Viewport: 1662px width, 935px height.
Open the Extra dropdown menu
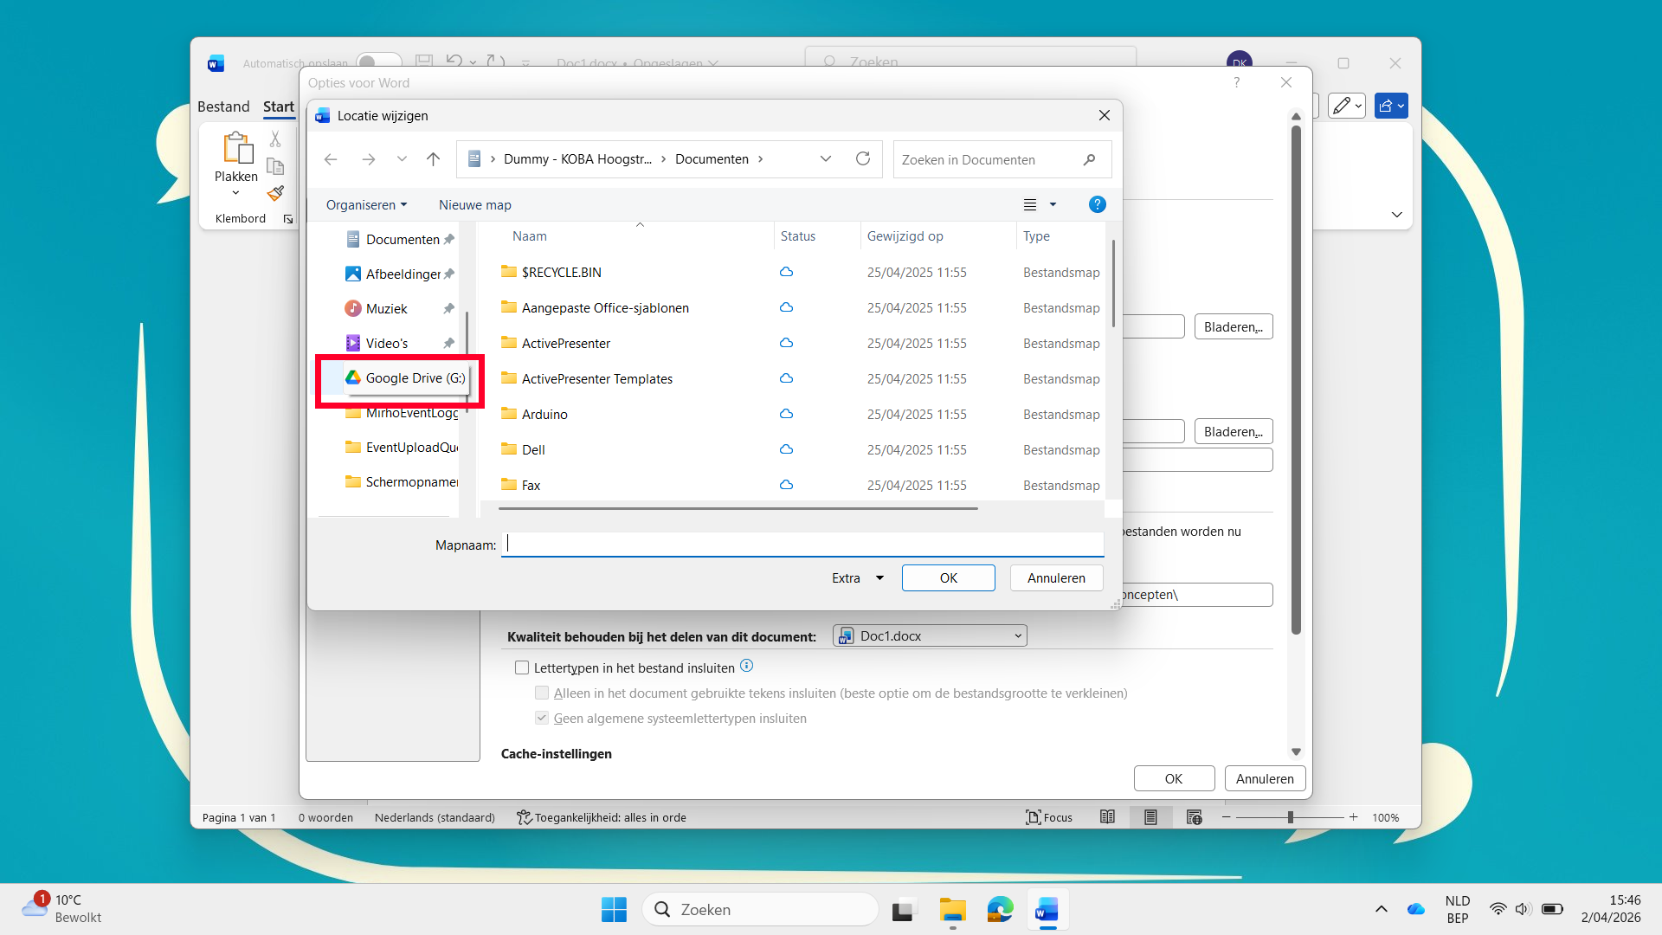[x=857, y=578]
